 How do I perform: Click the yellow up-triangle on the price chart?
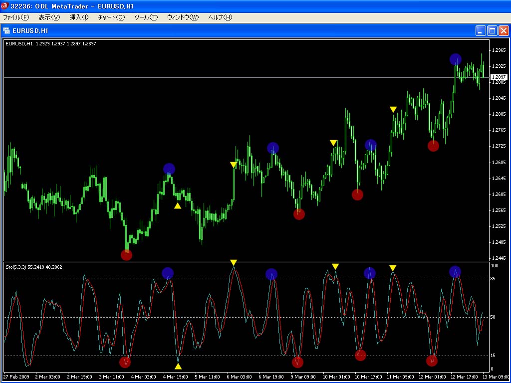178,205
